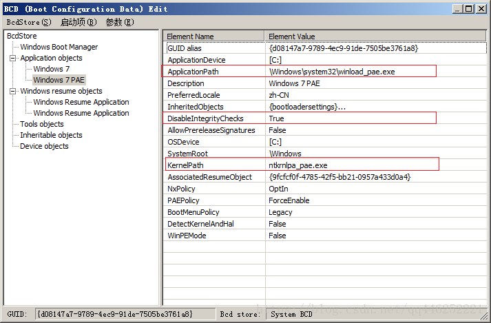Select Inheritable objects in the tree

point(50,135)
